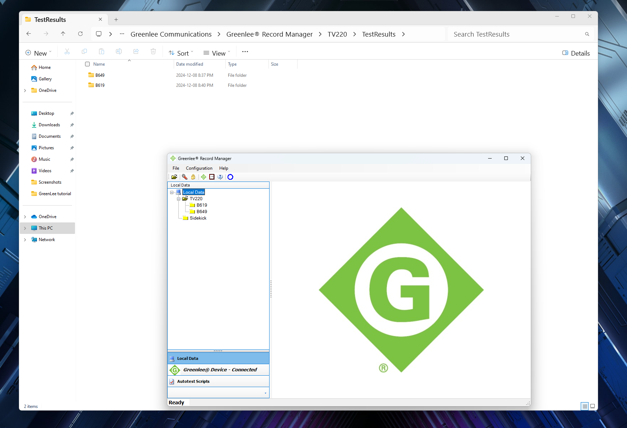Open the Autotest Scripts panel
This screenshot has width=627, height=428.
(x=193, y=381)
